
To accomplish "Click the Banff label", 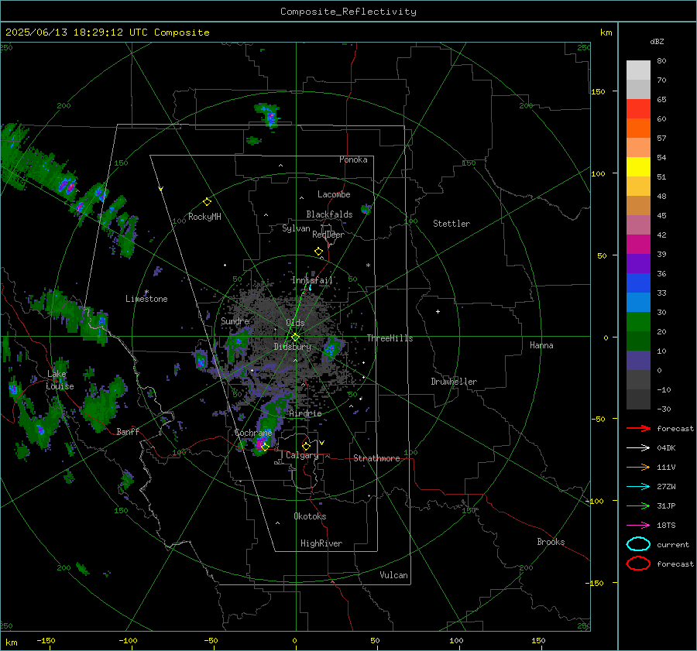I will tap(128, 432).
